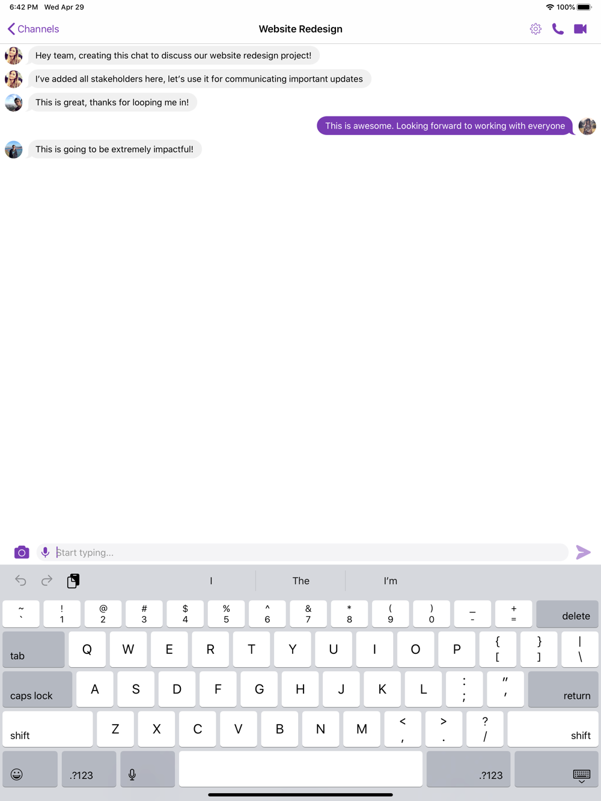601x801 pixels.
Task: Tap the microphone in message field
Action: 45,552
